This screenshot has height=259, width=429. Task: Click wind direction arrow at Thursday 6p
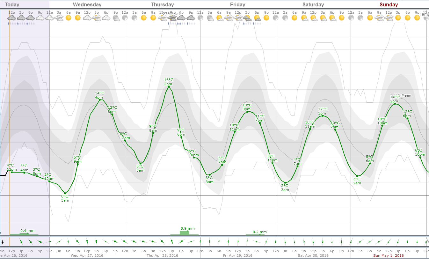(181, 241)
